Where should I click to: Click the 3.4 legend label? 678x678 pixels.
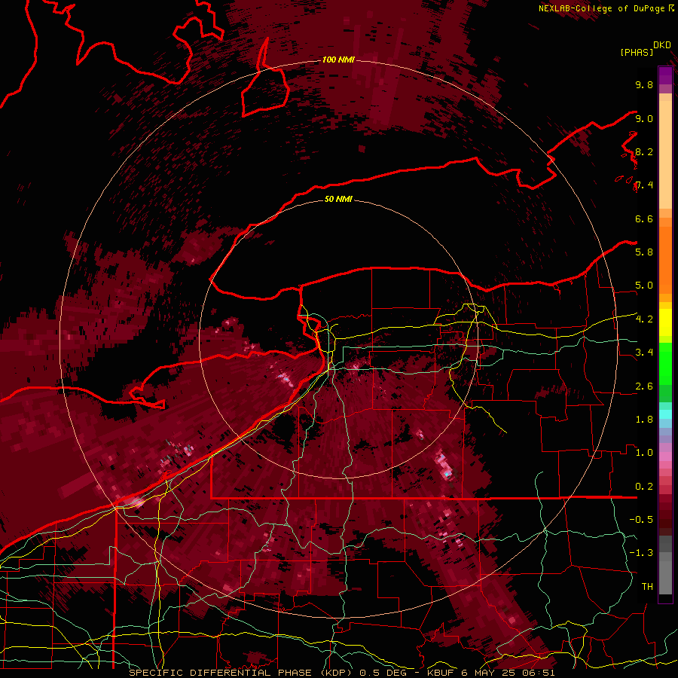pos(644,353)
